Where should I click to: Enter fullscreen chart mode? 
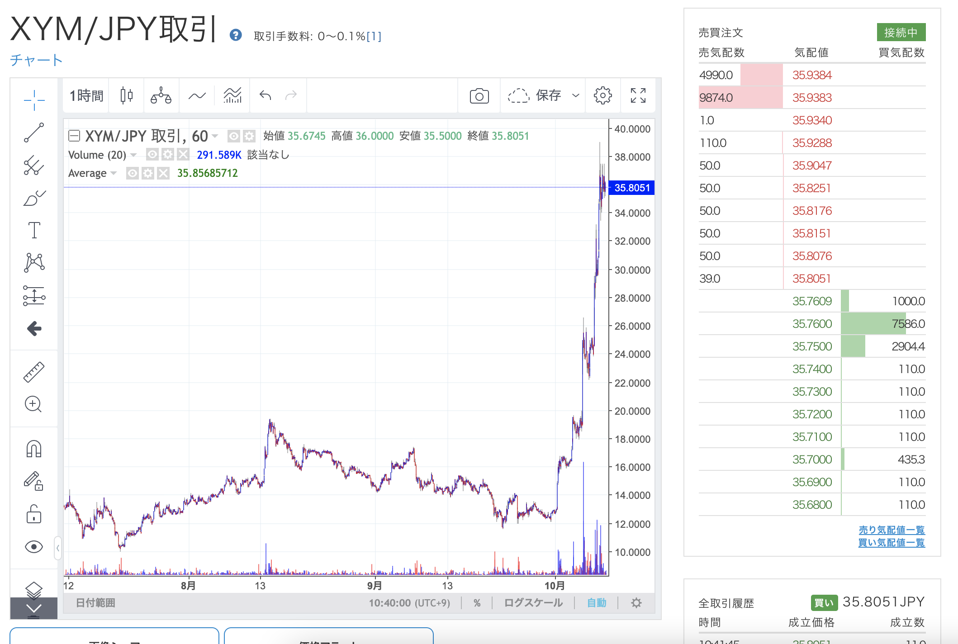(638, 95)
